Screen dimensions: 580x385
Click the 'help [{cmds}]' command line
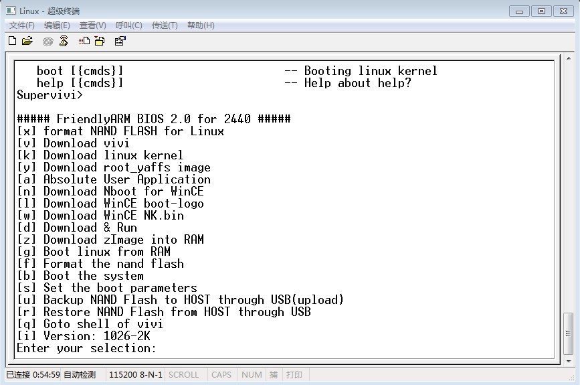tap(80, 83)
